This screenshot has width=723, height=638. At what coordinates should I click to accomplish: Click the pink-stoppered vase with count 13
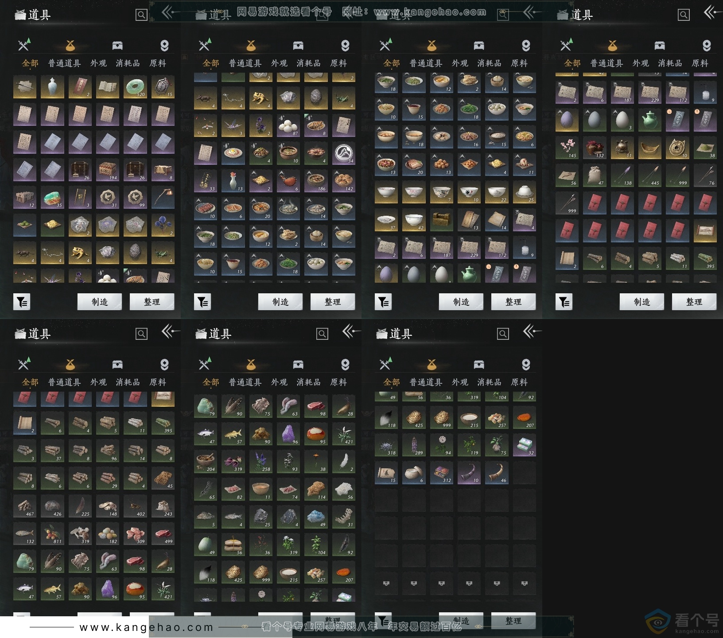coord(233,181)
